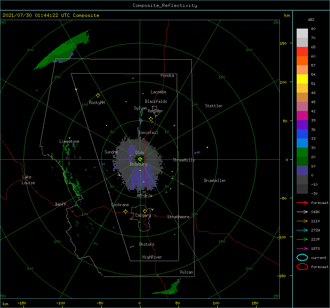330x308 pixels.
Task: Click the white asterisk above Limestone
Action: (69, 138)
